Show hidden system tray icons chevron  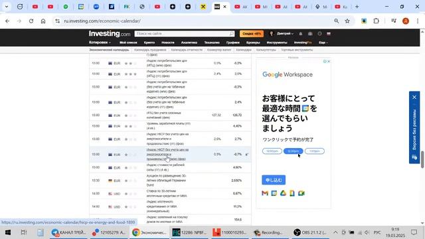(335, 232)
